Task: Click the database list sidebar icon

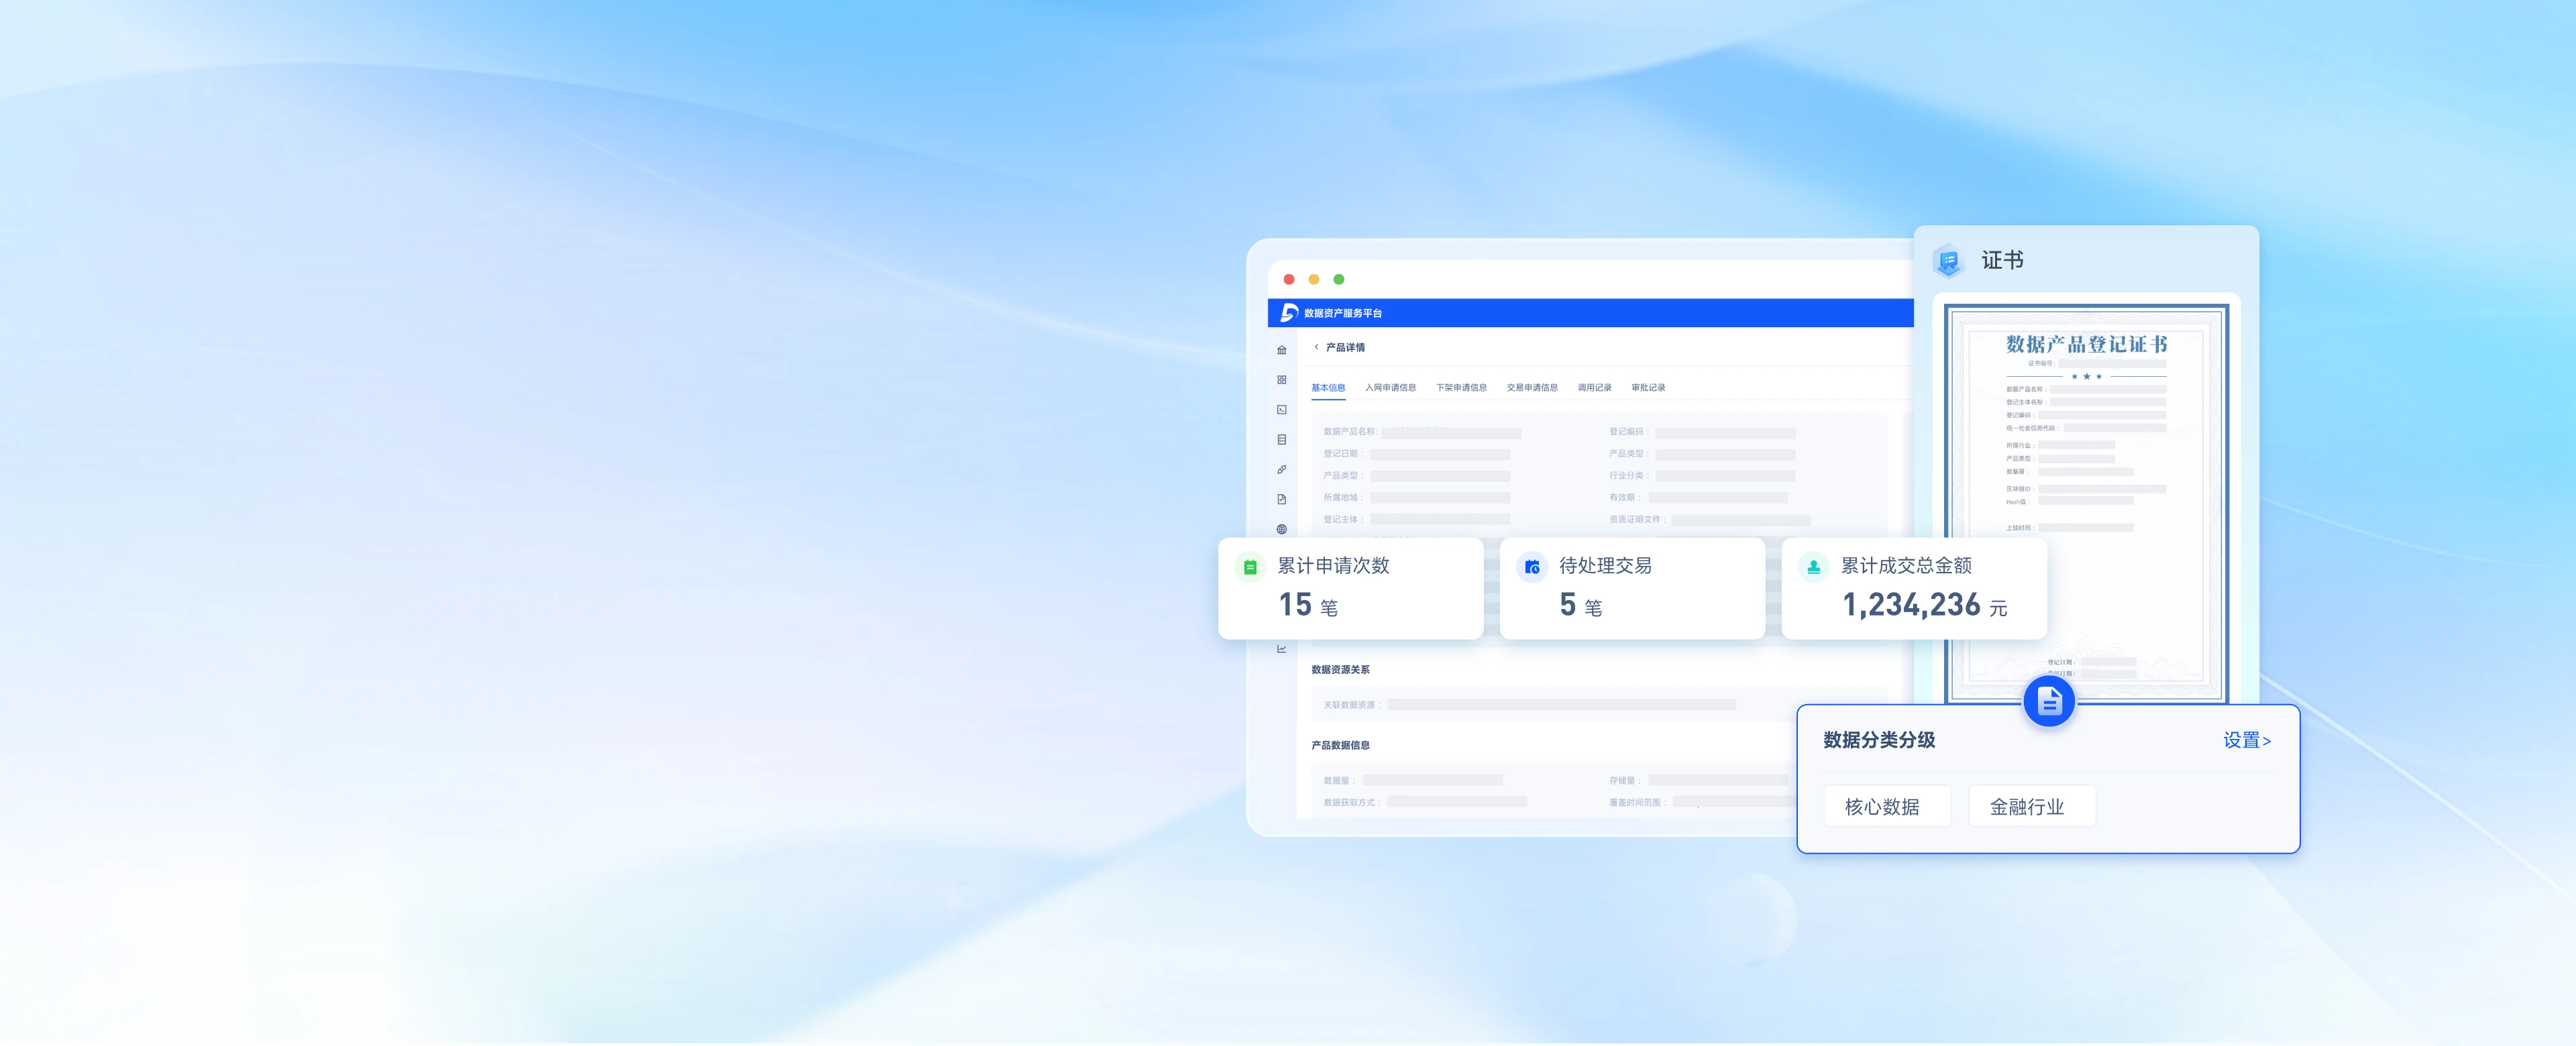Action: point(1281,440)
